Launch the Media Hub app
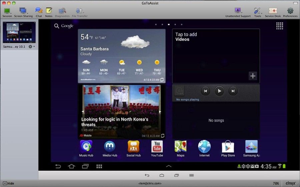The image size is (300, 187). coord(110,149)
